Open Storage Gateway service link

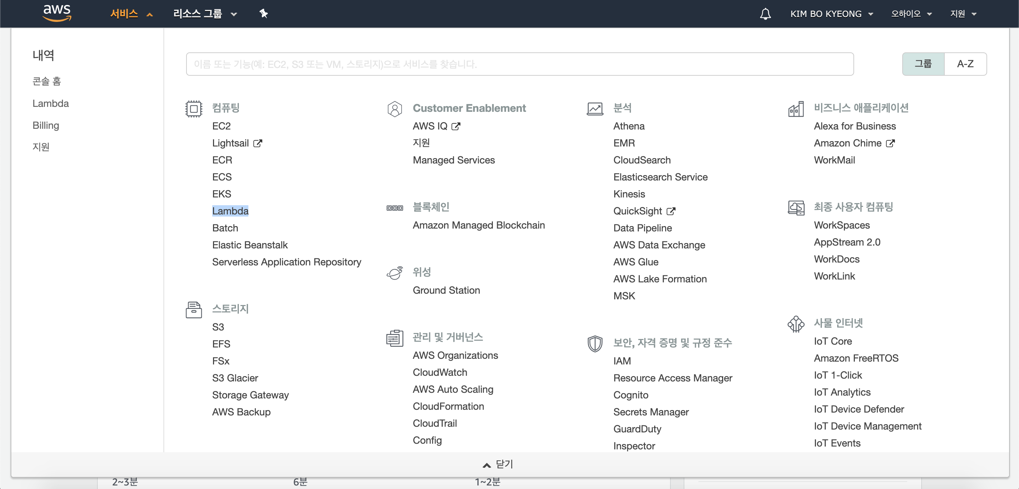point(251,395)
